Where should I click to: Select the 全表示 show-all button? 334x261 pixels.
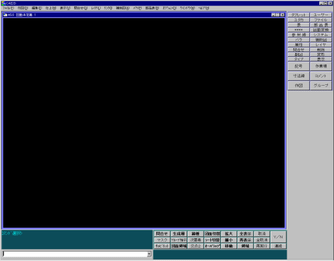(245, 234)
